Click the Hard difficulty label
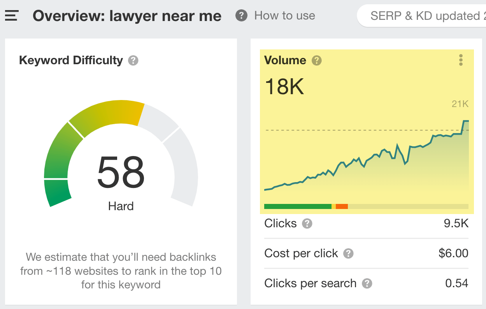This screenshot has height=309, width=486. tap(121, 206)
